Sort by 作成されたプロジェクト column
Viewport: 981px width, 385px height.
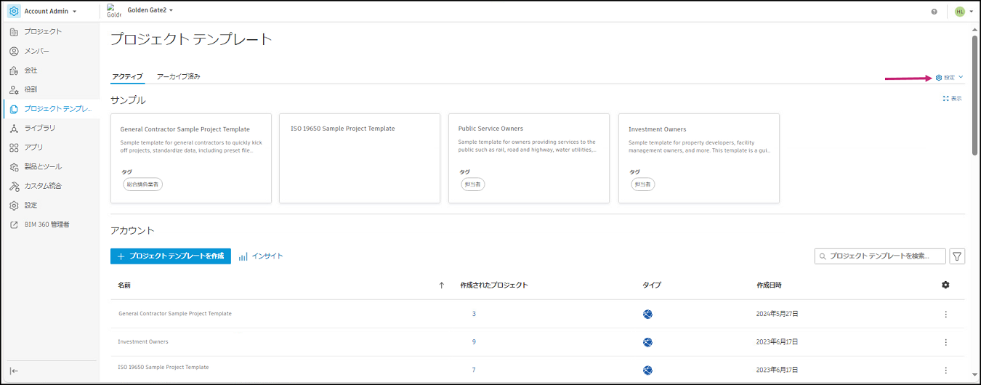494,285
